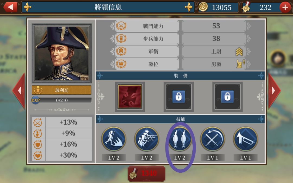Go to previous general with left arrow

point(19,91)
